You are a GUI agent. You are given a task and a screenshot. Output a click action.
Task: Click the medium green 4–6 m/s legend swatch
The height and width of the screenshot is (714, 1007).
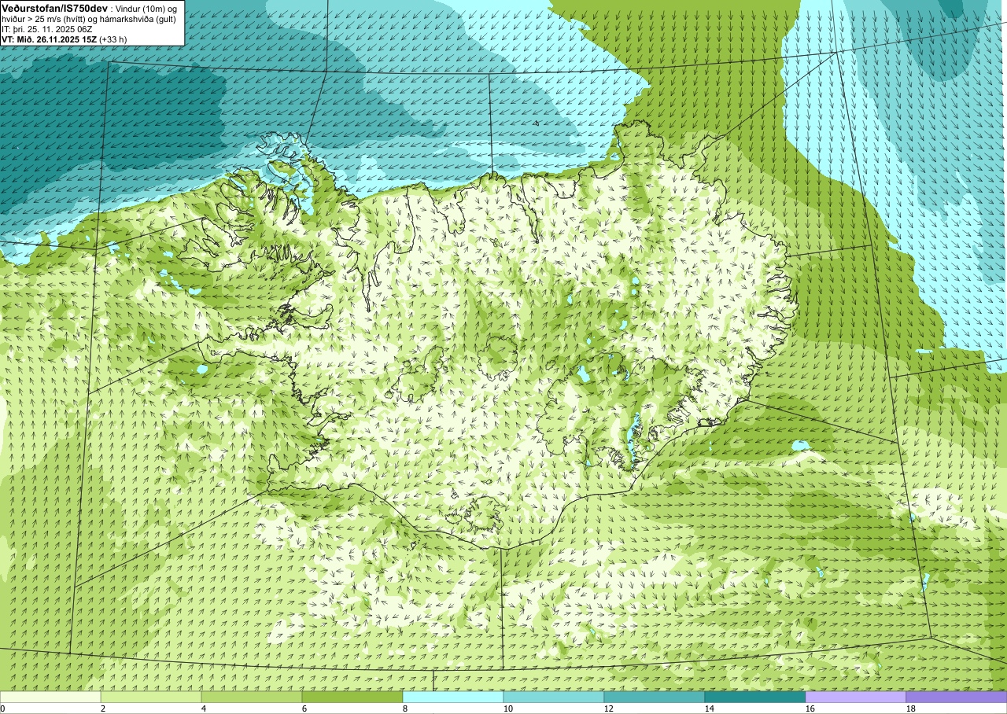[x=252, y=697]
